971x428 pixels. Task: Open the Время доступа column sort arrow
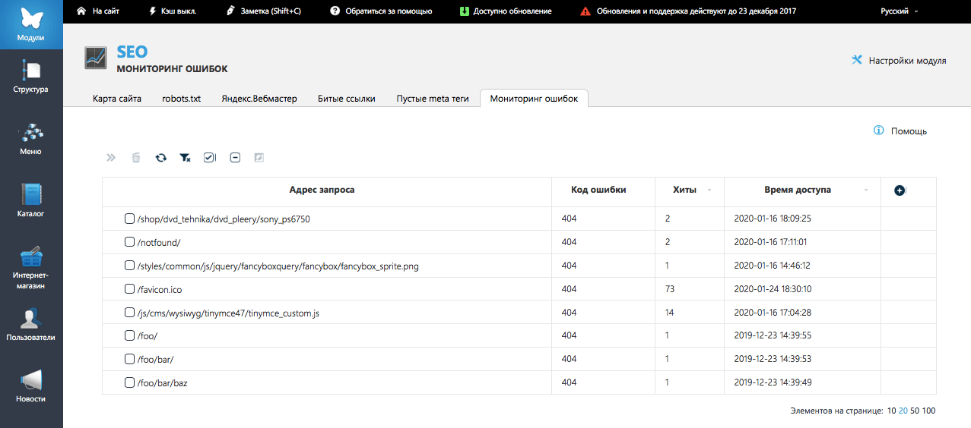pyautogui.click(x=867, y=190)
